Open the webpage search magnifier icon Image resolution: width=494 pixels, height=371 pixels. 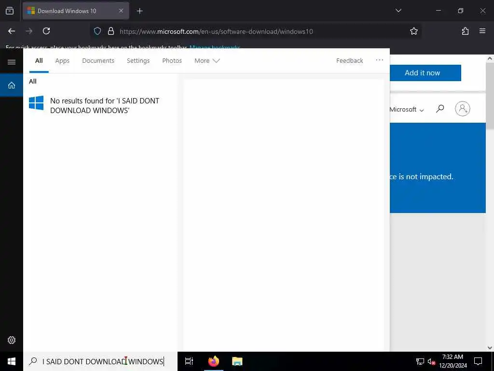click(x=440, y=109)
